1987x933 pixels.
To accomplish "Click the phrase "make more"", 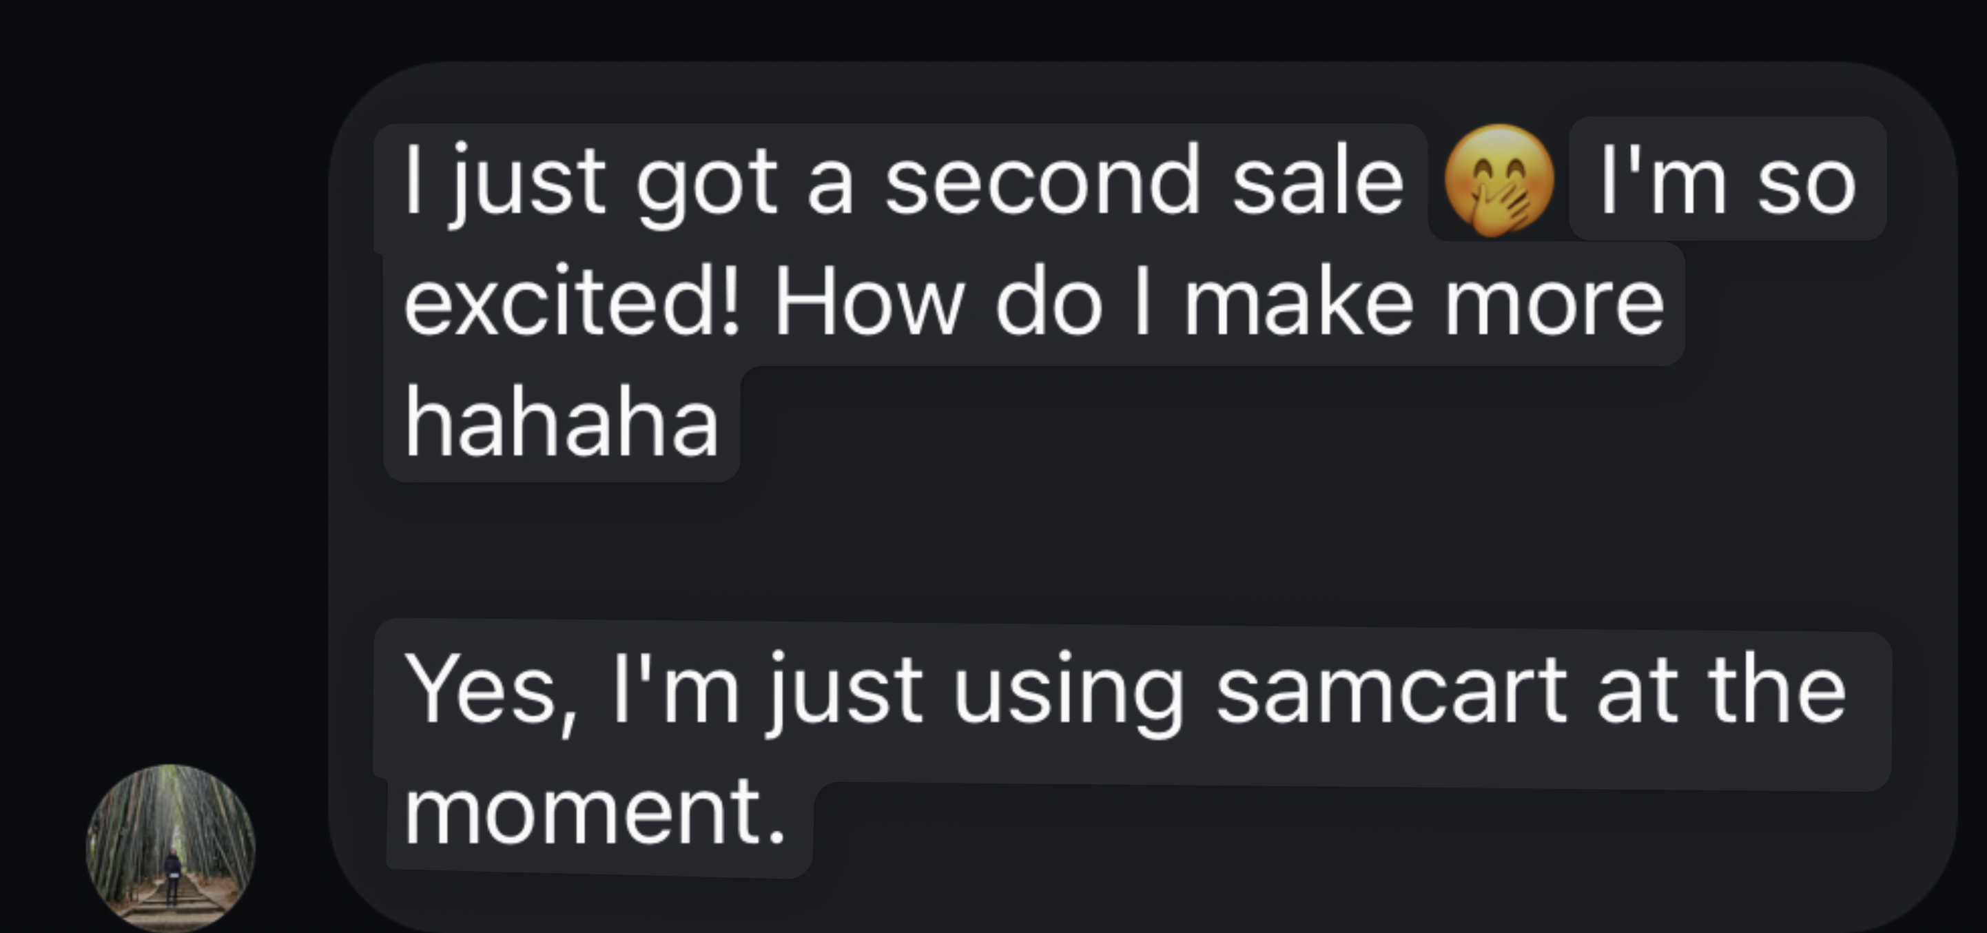I will point(1423,303).
